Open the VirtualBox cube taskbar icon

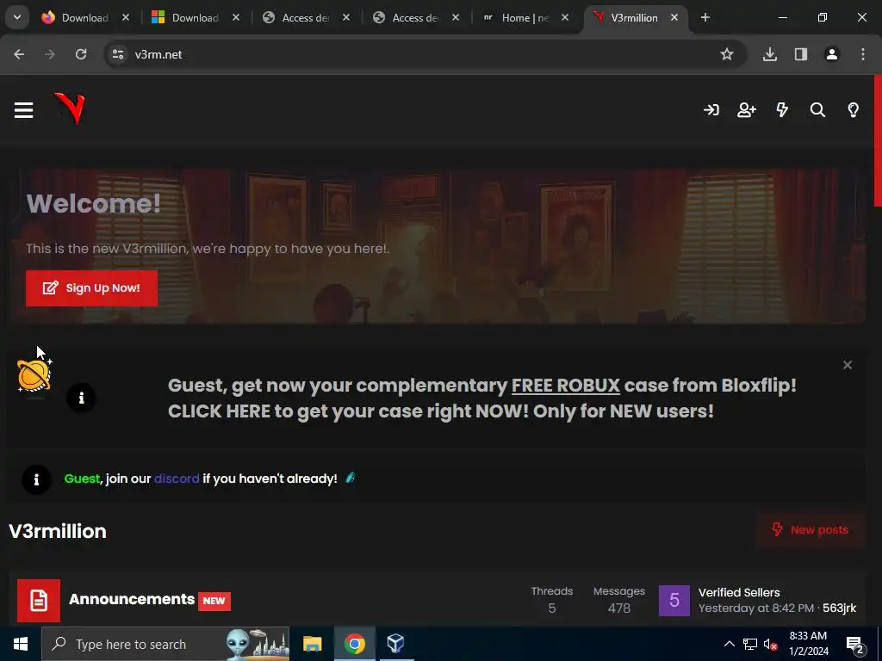395,644
